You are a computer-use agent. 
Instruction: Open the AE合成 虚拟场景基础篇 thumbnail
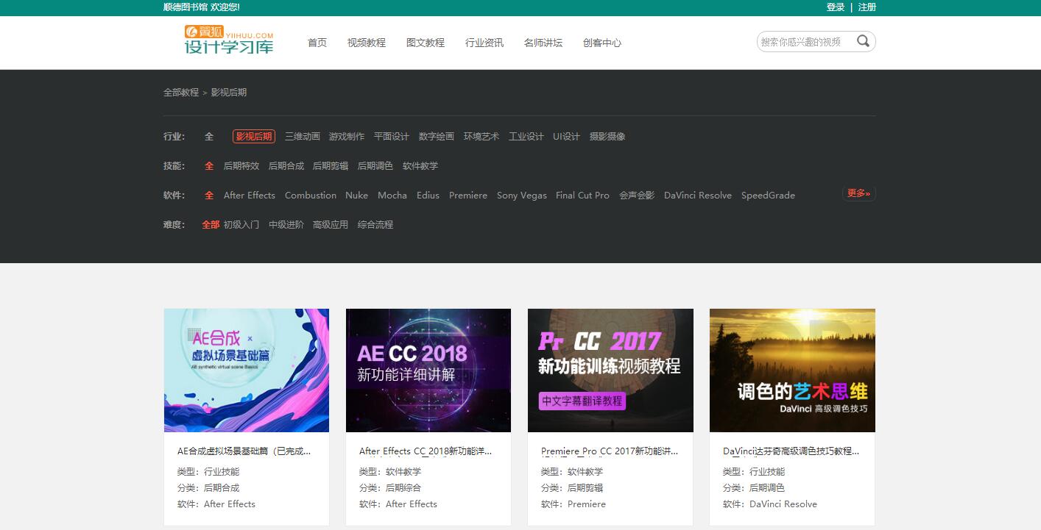pyautogui.click(x=247, y=370)
